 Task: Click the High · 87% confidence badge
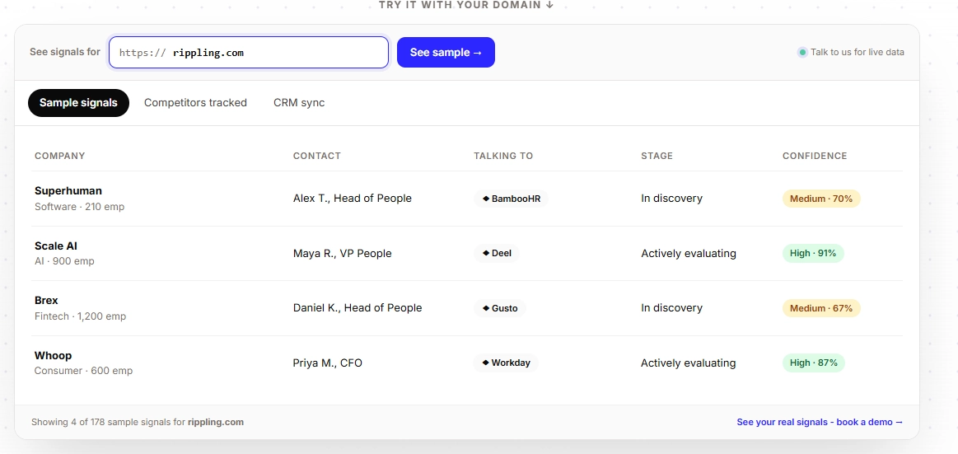click(814, 363)
